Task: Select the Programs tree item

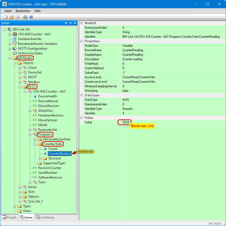Action: (x=45, y=134)
